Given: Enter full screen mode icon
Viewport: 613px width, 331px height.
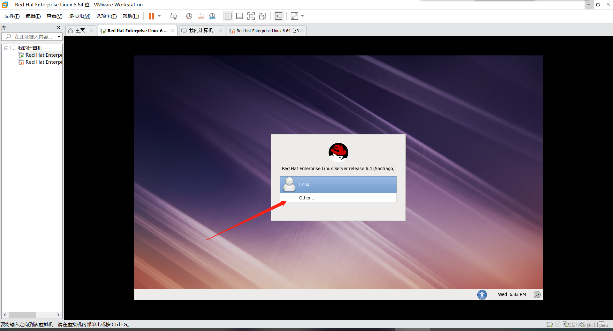Looking at the screenshot, I should click(251, 16).
